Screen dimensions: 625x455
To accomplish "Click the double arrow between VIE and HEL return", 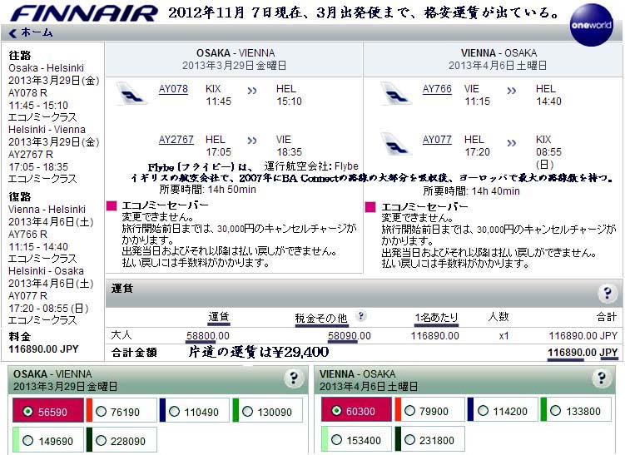I will pos(511,91).
